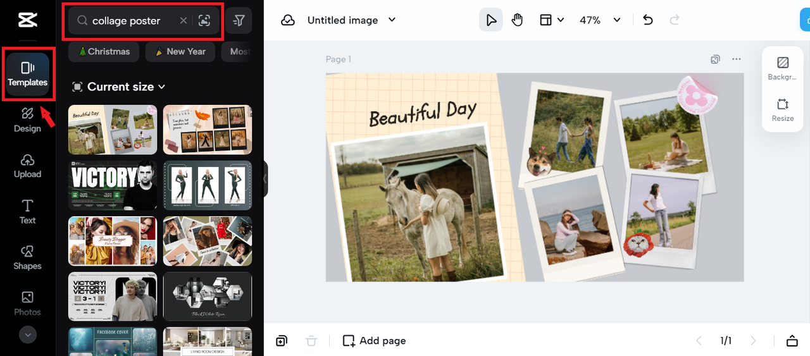
Task: Open the Current size dropdown
Action: coord(119,87)
